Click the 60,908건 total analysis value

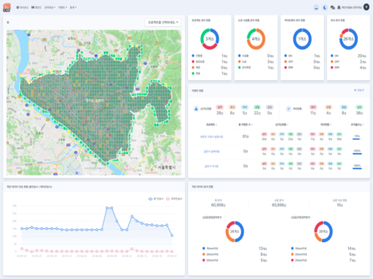218,205
